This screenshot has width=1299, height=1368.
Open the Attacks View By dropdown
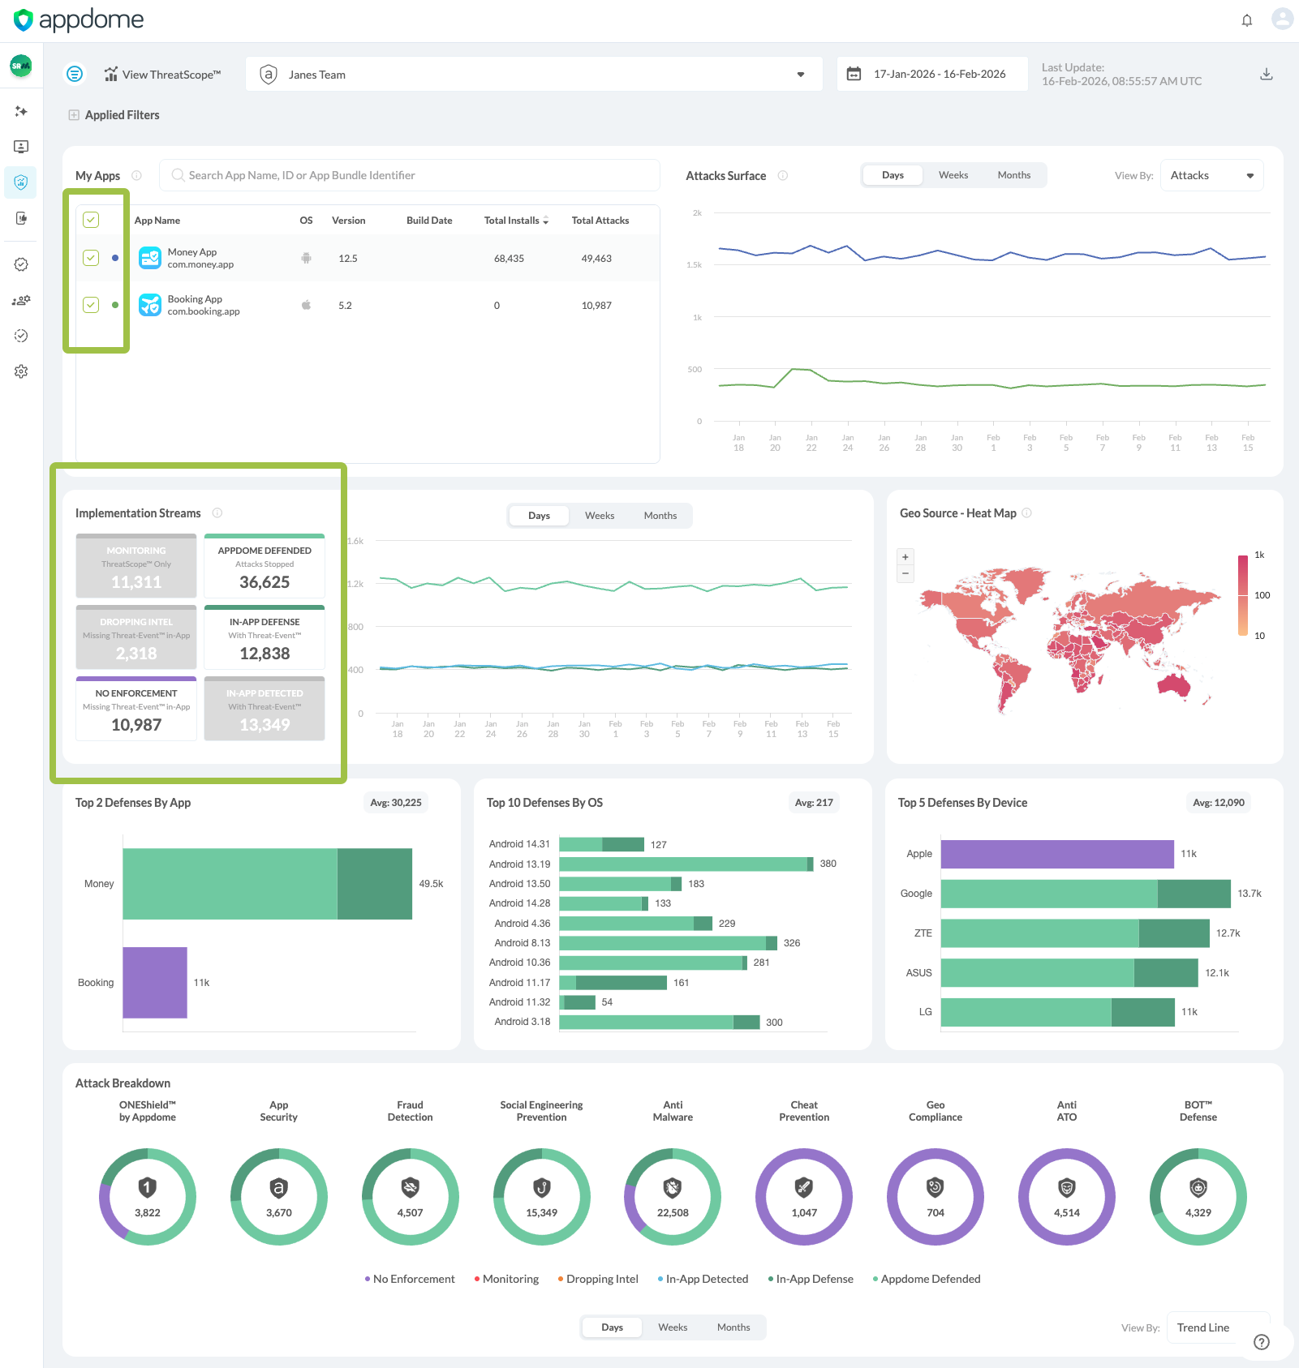(x=1211, y=176)
